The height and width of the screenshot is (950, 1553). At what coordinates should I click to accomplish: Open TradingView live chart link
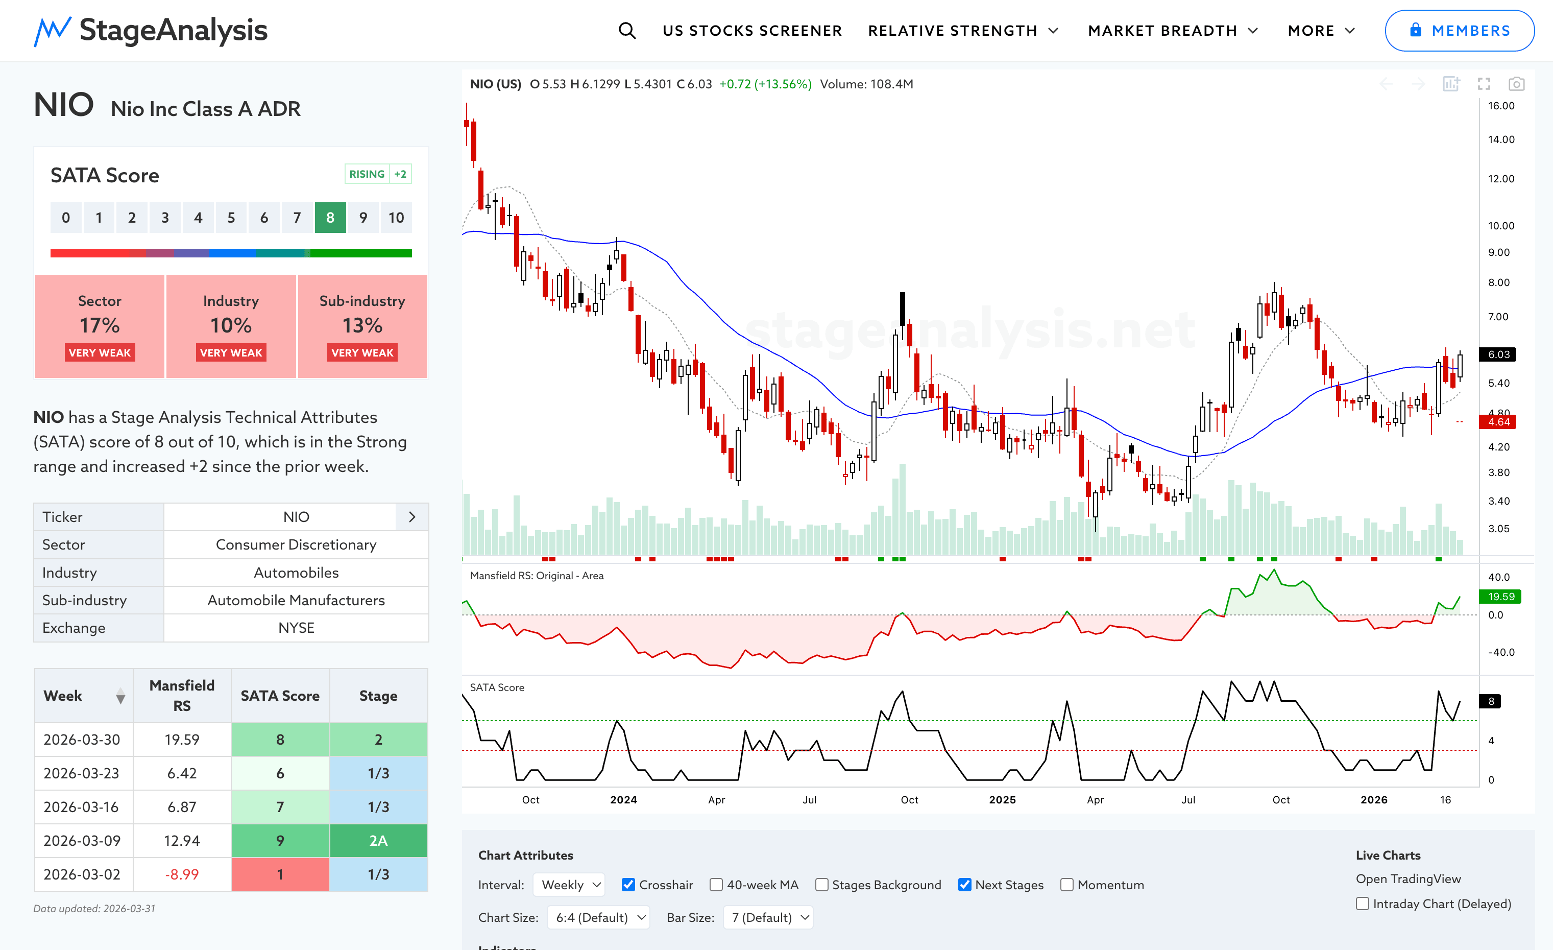1408,879
